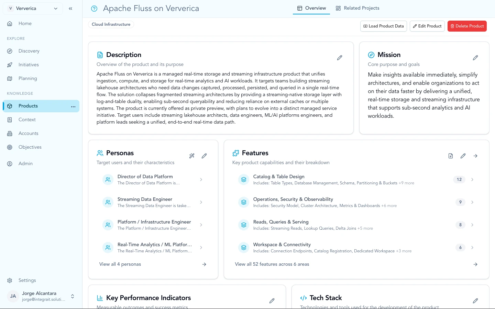Open the Initiatives section
The image size is (495, 309).
(x=28, y=65)
